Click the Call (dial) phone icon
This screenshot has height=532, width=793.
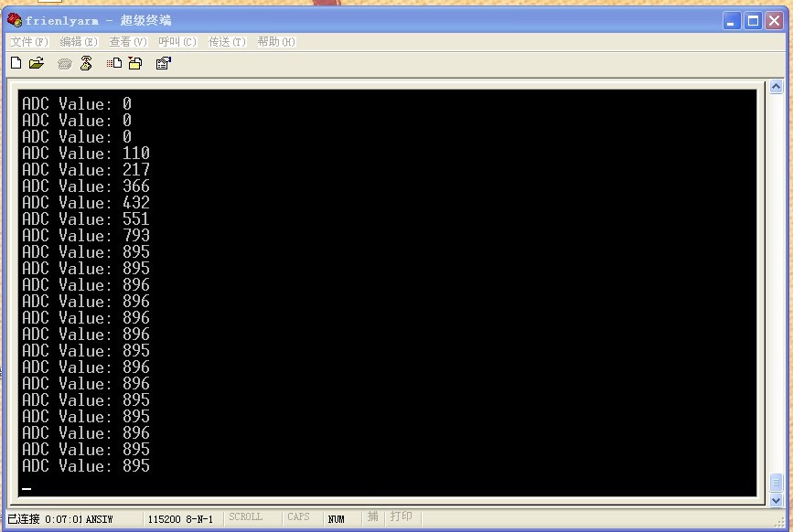pos(63,63)
